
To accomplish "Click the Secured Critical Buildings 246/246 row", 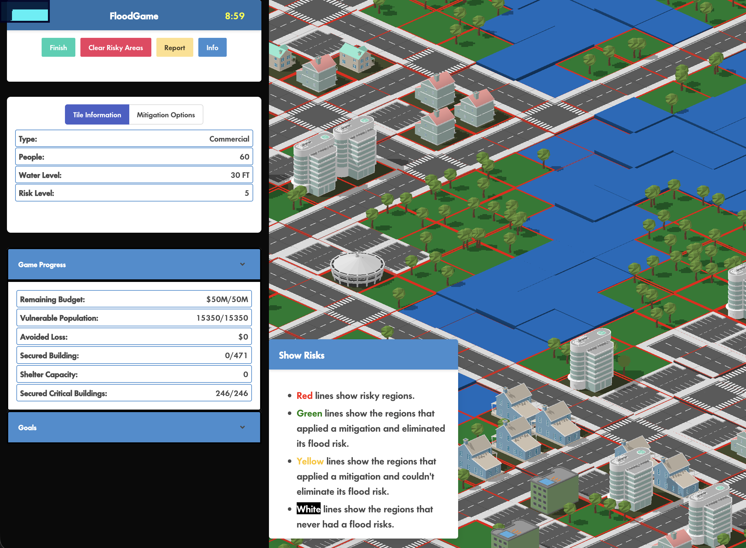I will click(x=134, y=393).
